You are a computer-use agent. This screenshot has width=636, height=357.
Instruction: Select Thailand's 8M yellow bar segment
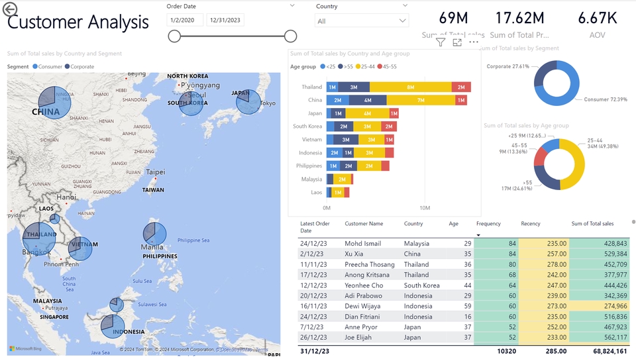coord(411,87)
